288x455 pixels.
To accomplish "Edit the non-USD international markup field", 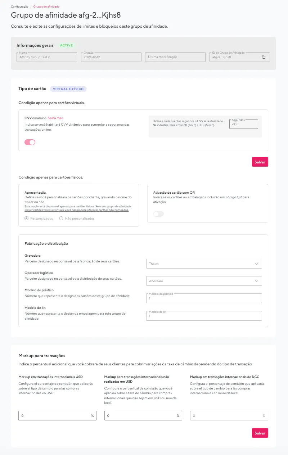I will [x=140, y=416].
